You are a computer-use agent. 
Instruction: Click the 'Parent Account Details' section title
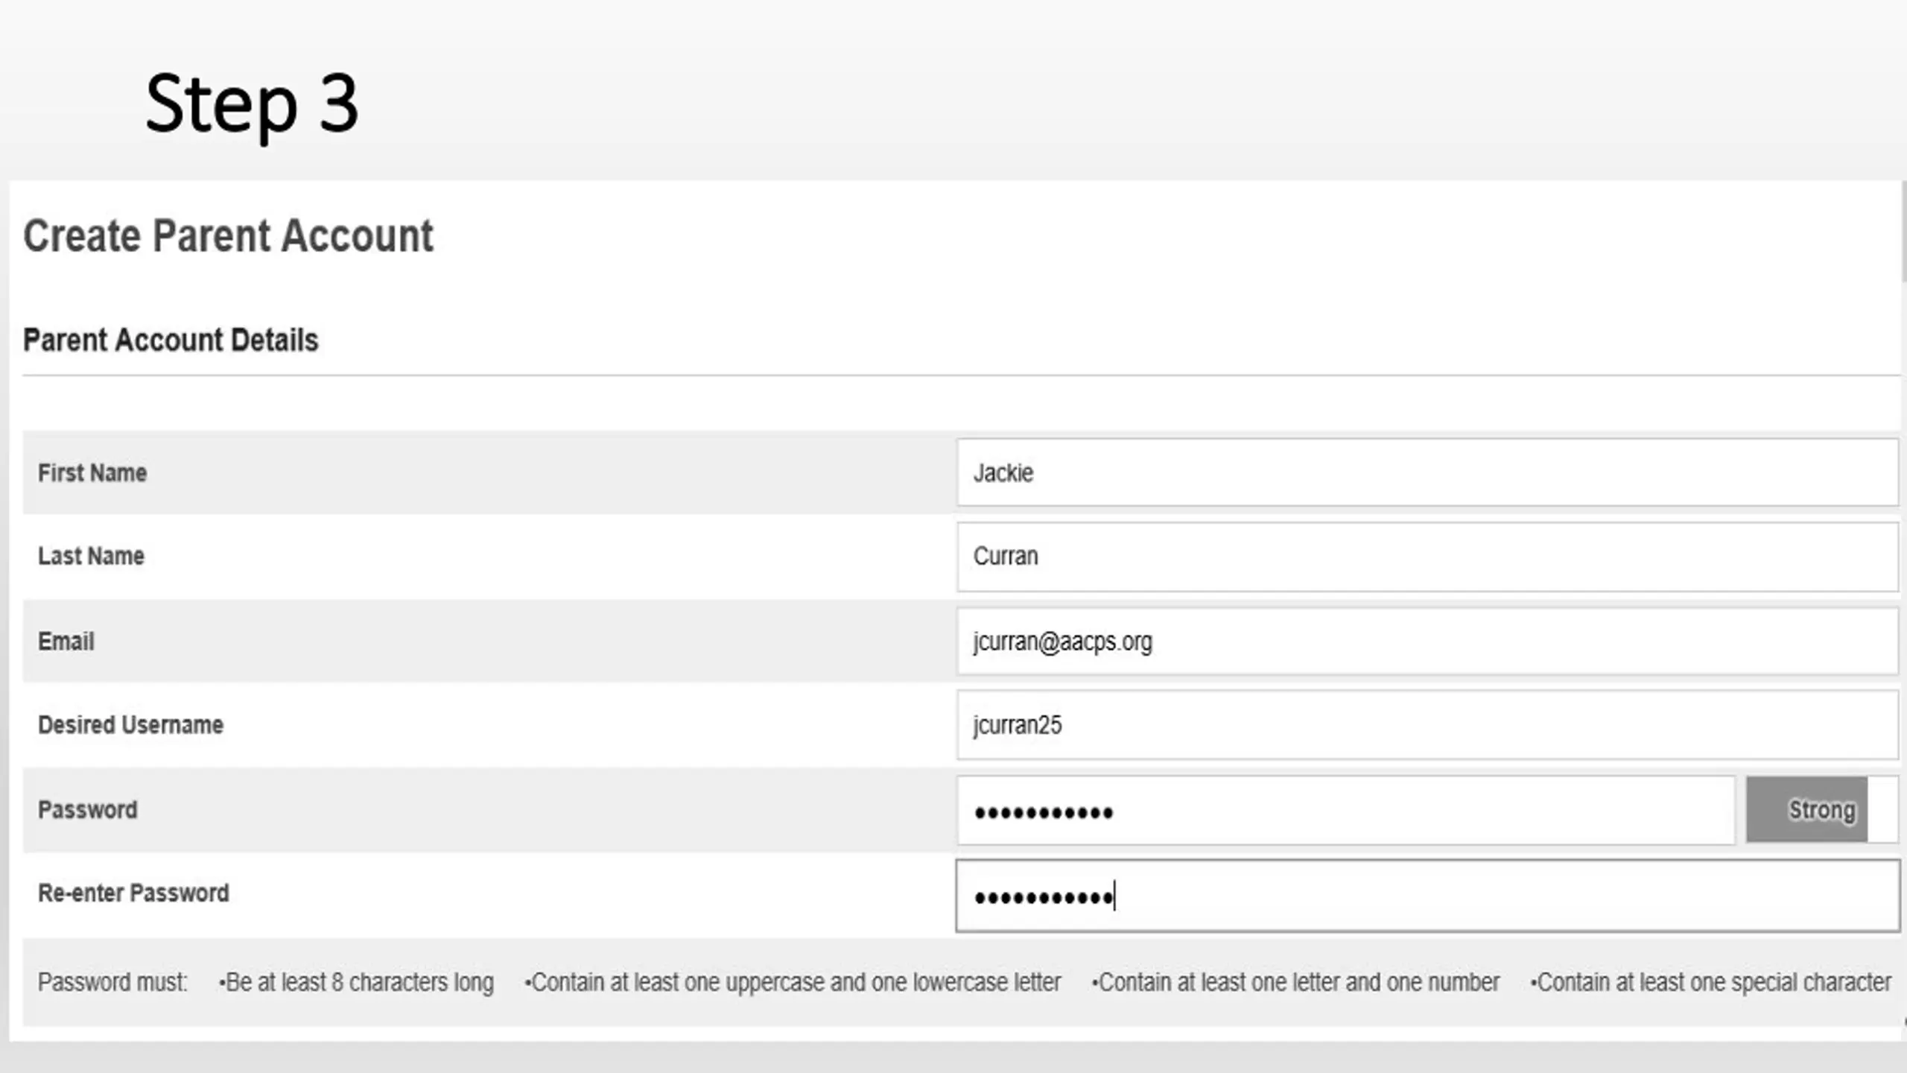tap(171, 340)
